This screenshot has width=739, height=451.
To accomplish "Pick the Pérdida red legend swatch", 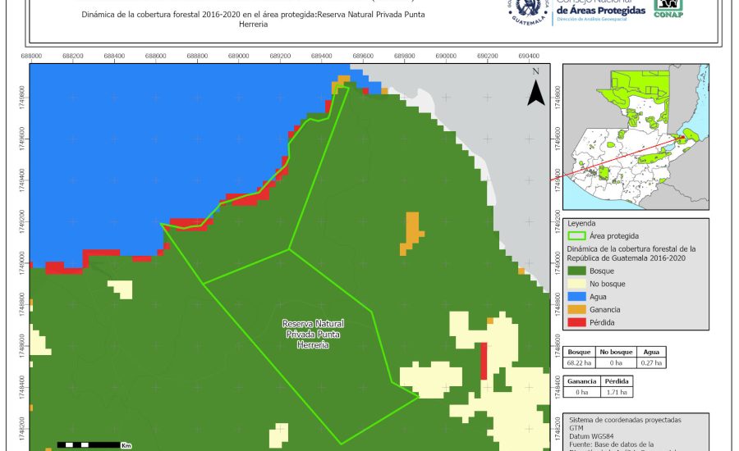I will point(577,323).
